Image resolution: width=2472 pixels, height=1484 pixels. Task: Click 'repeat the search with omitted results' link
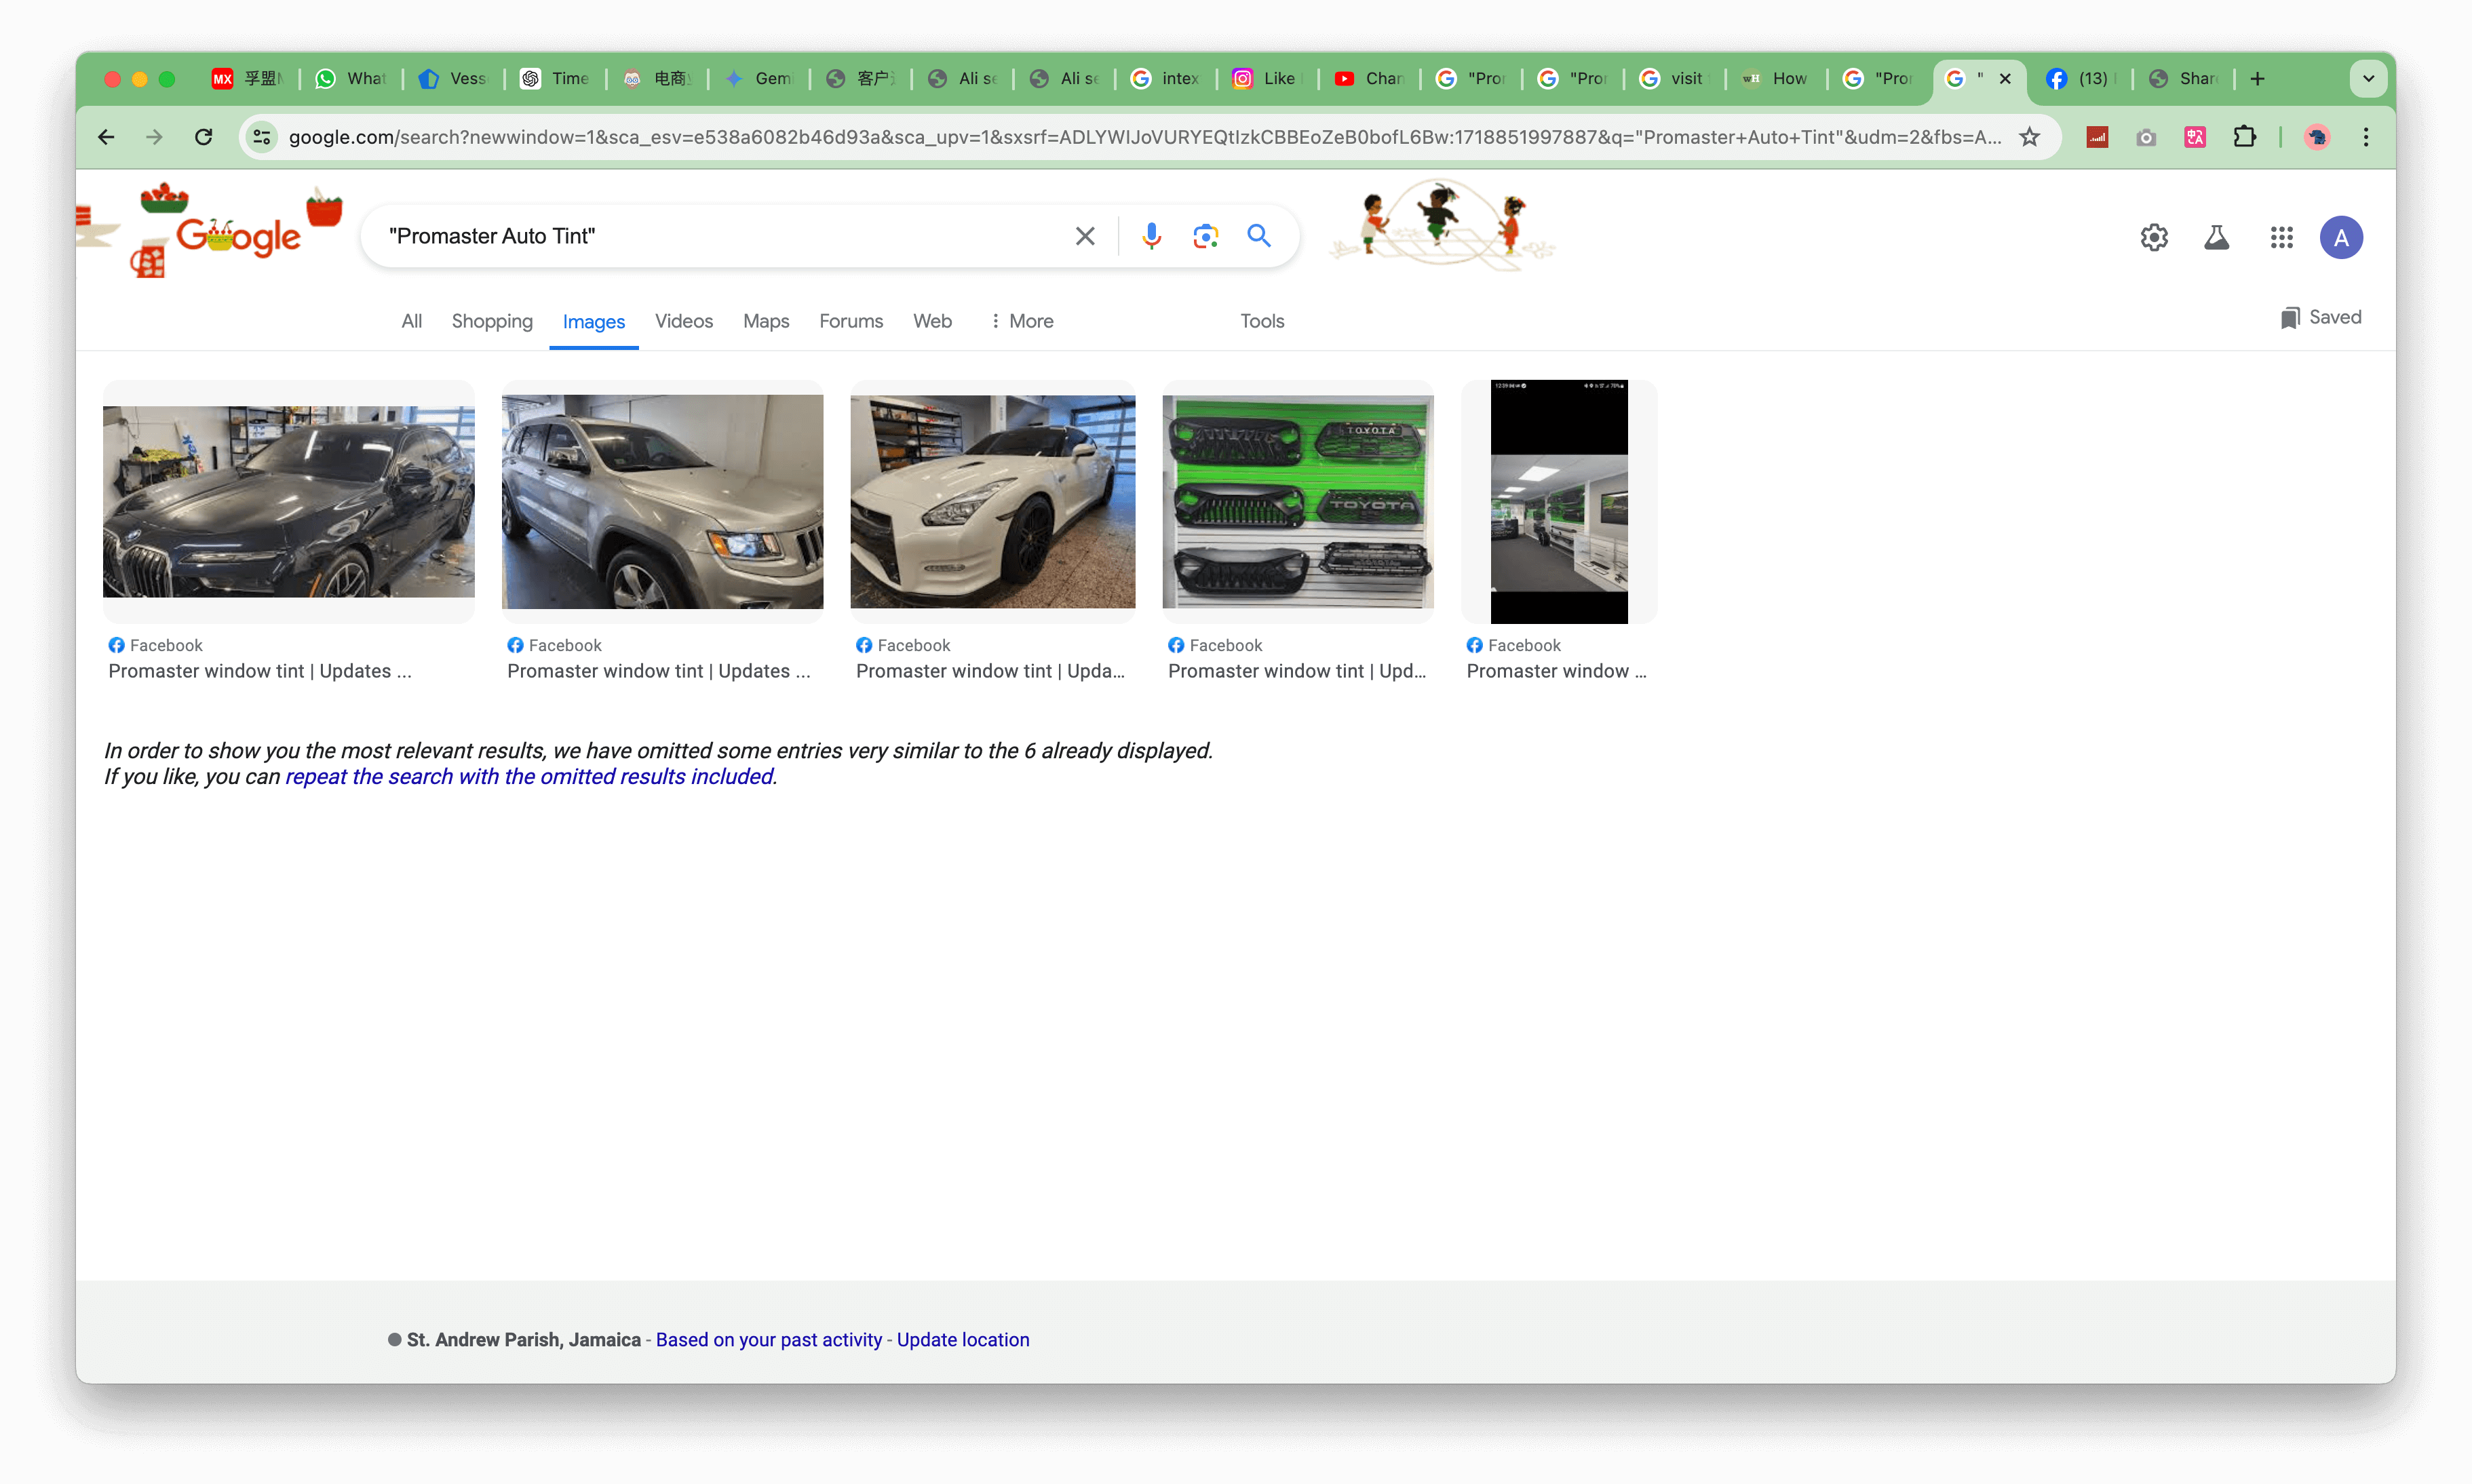pyautogui.click(x=529, y=777)
